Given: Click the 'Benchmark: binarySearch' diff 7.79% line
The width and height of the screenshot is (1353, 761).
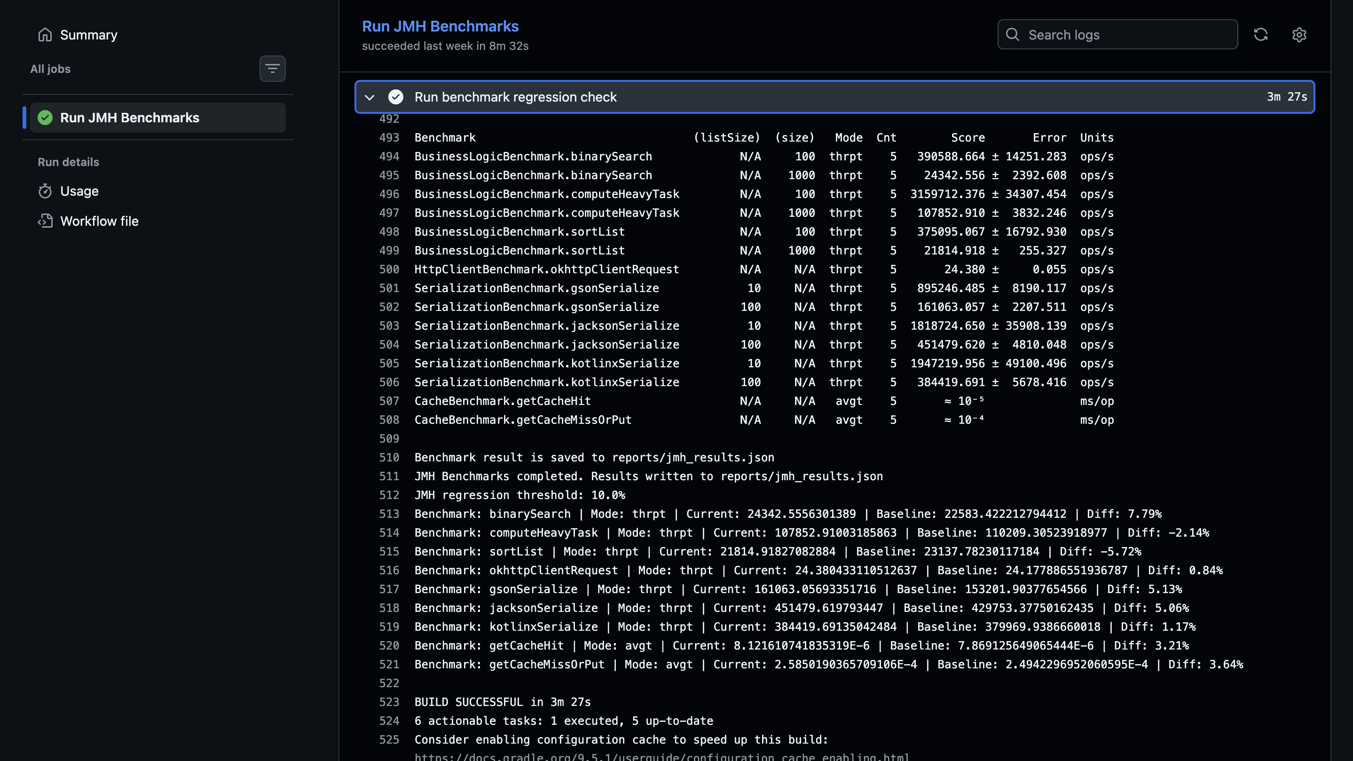Looking at the screenshot, I should 788,514.
